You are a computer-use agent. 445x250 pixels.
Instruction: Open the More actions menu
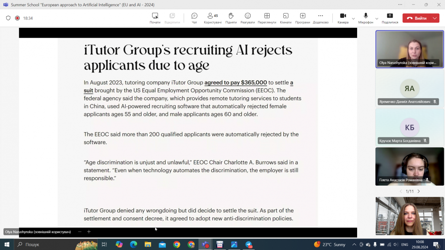coord(320,18)
